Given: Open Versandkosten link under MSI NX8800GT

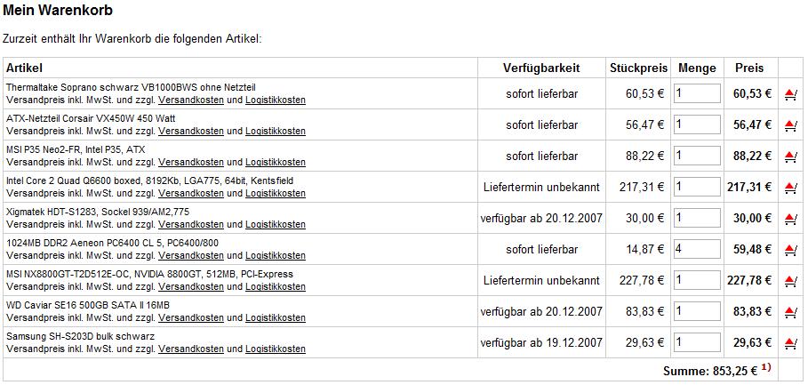Looking at the screenshot, I should pyautogui.click(x=190, y=286).
